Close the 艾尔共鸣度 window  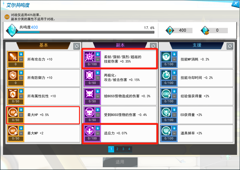pos(236,3)
